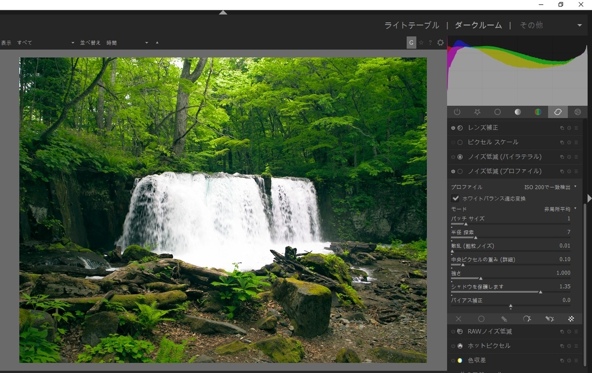The height and width of the screenshot is (373, 592).
Task: Toggle sort direction arrow next to 時間
Action: point(157,43)
